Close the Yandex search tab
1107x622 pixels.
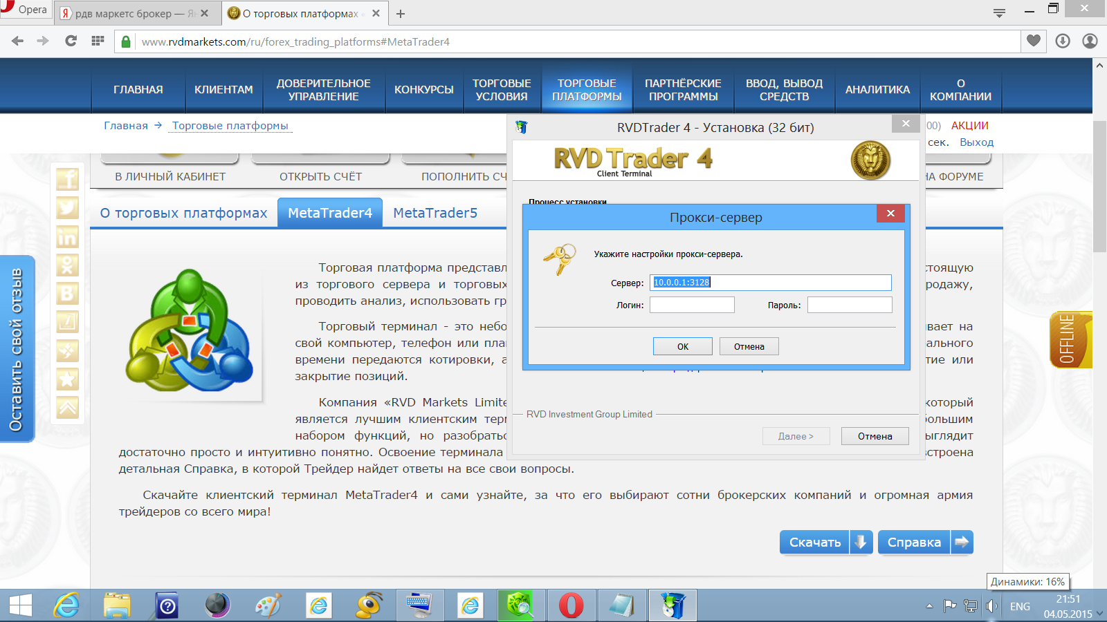(204, 13)
